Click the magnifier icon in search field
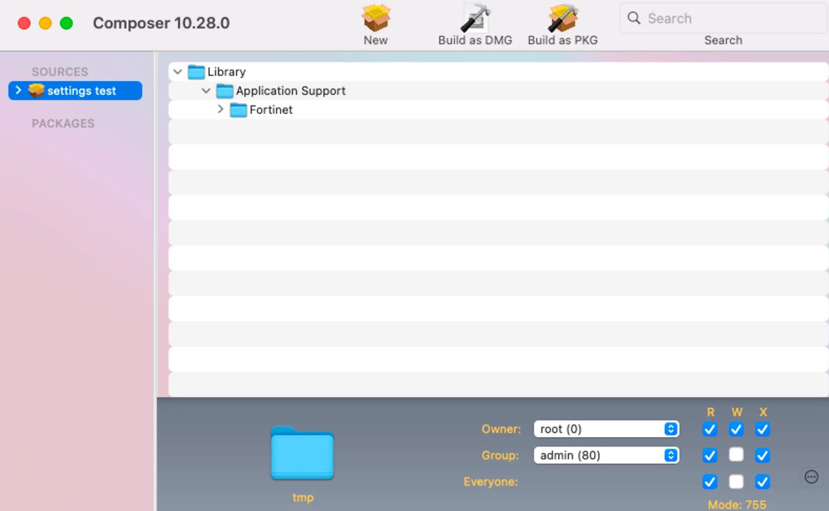Image resolution: width=829 pixels, height=511 pixels. (x=634, y=18)
